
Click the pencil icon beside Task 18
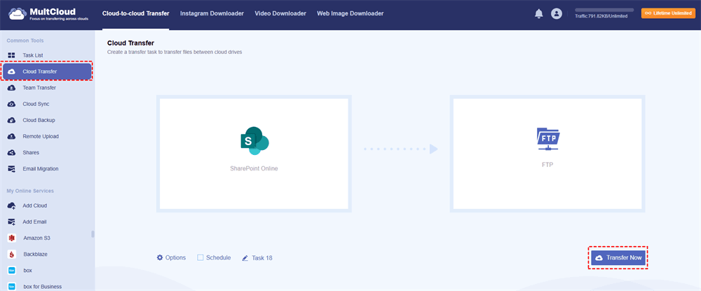pos(245,258)
